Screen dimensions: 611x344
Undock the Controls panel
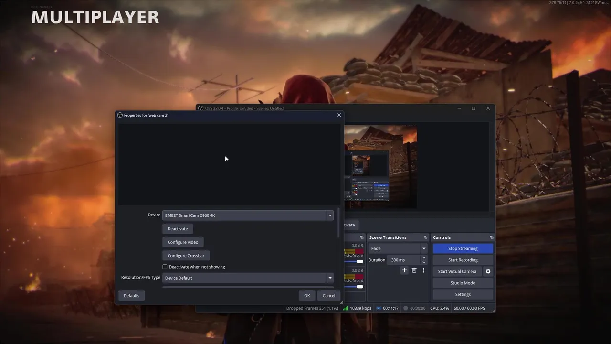491,237
